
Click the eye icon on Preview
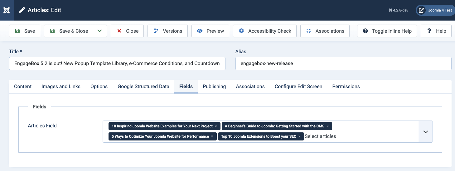[200, 31]
